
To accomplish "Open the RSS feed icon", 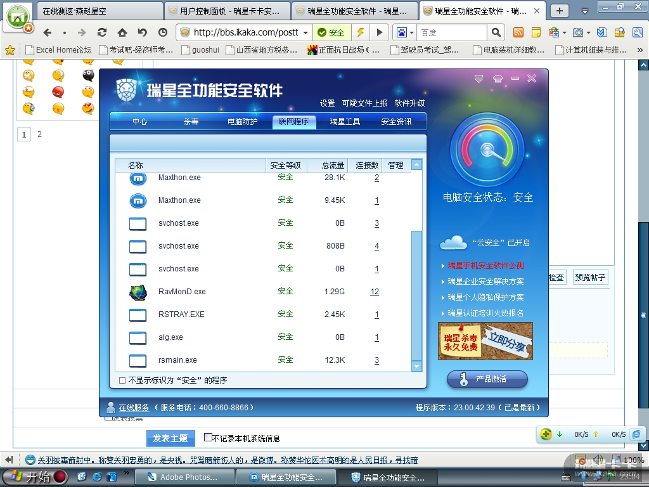I will click(518, 32).
